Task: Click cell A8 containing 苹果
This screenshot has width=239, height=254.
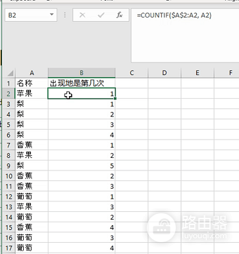Action: pos(32,155)
